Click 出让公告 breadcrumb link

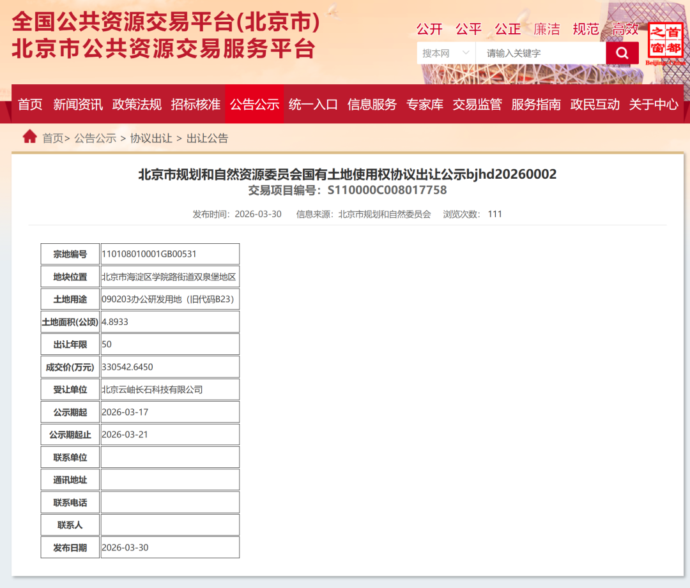click(x=207, y=139)
